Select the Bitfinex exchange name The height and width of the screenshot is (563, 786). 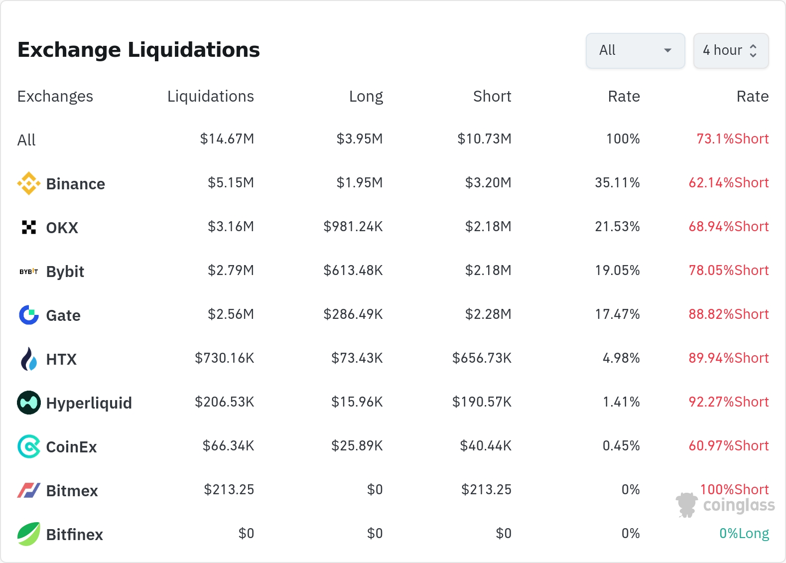[75, 535]
